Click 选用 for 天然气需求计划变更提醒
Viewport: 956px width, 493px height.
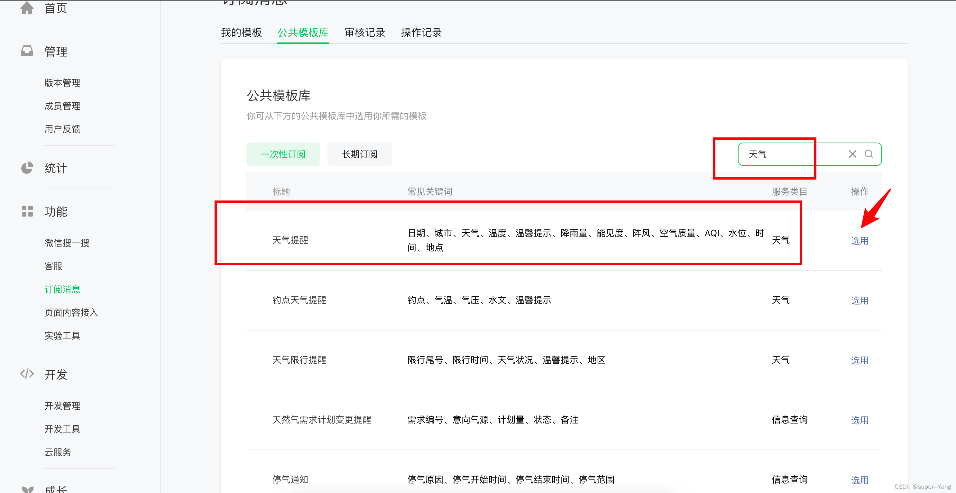pos(859,420)
